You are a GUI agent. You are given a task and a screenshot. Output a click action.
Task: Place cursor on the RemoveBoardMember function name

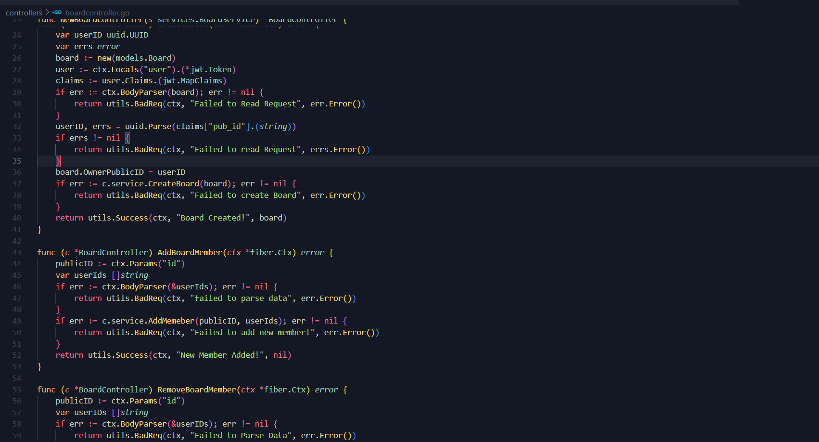197,390
